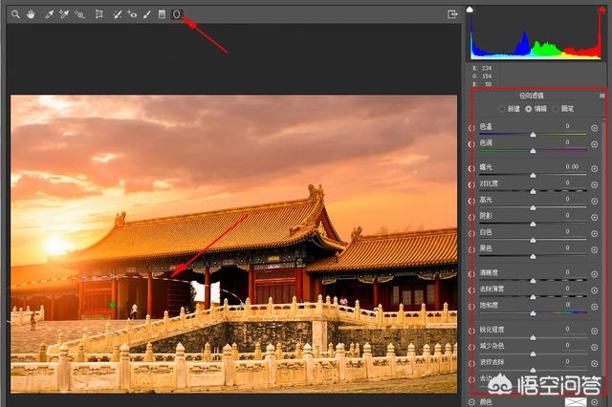The width and height of the screenshot is (612, 407).
Task: Select the Graduated Filter tool
Action: tap(162, 15)
